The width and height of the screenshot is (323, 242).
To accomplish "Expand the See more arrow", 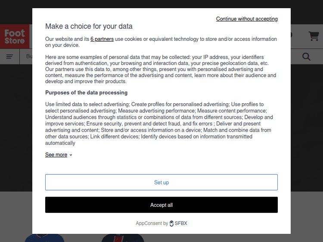I will point(71,155).
